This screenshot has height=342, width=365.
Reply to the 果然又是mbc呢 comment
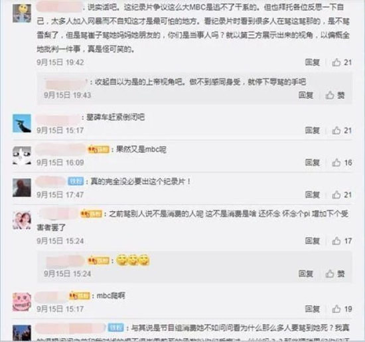[x=313, y=163]
